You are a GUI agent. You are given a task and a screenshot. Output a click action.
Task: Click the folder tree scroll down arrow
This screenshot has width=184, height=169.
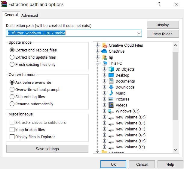pos(176,150)
